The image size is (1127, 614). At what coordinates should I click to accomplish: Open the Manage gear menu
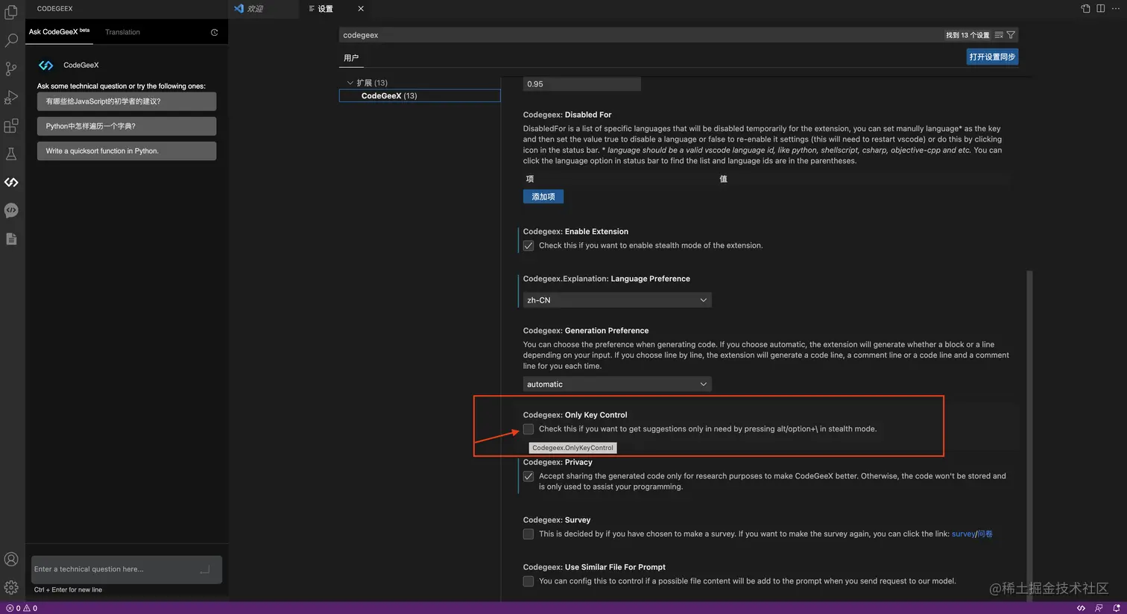(11, 587)
